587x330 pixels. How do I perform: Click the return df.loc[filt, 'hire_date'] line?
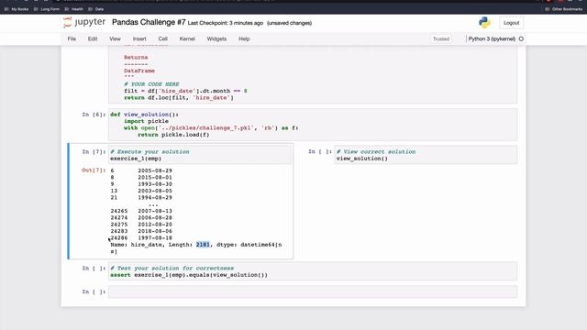179,98
